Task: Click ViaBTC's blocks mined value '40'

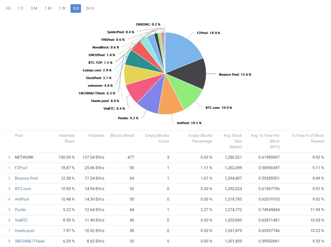Action: point(132,220)
